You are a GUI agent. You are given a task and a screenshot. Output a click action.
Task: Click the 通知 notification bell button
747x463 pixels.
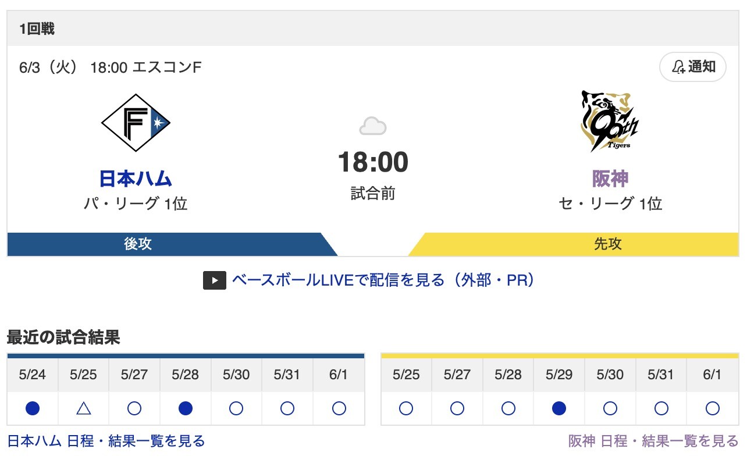click(x=693, y=67)
